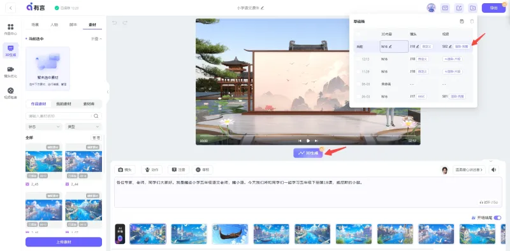The width and height of the screenshot is (510, 251).
Task: Click the trash icon in 草稿箱 panel
Action: [472, 22]
